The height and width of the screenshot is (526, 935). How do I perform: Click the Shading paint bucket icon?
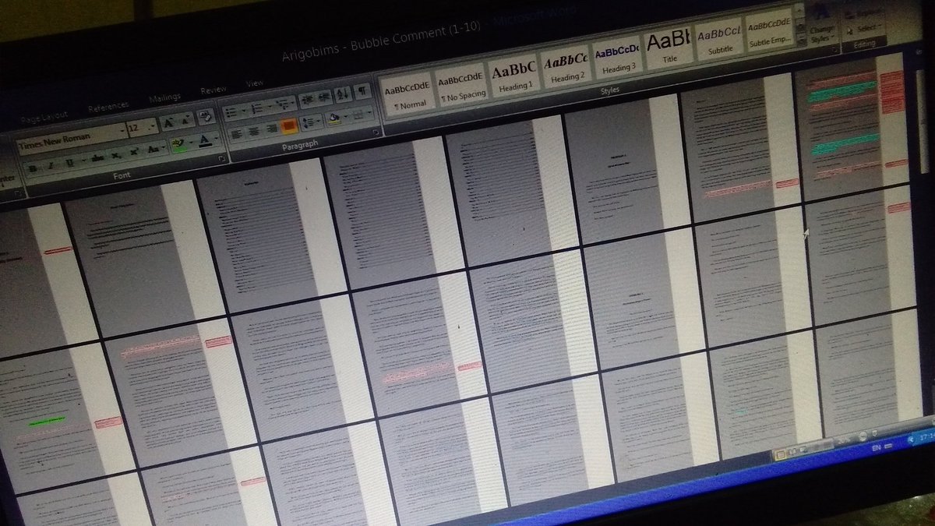pos(333,118)
